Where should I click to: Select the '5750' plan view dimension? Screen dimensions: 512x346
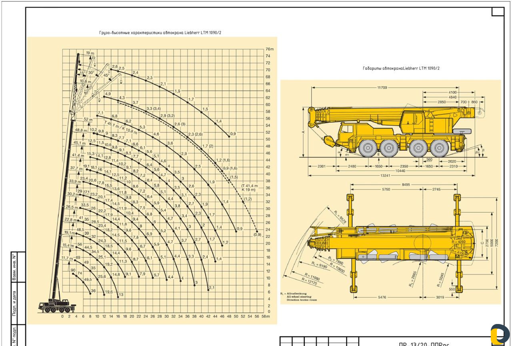[x=386, y=190]
